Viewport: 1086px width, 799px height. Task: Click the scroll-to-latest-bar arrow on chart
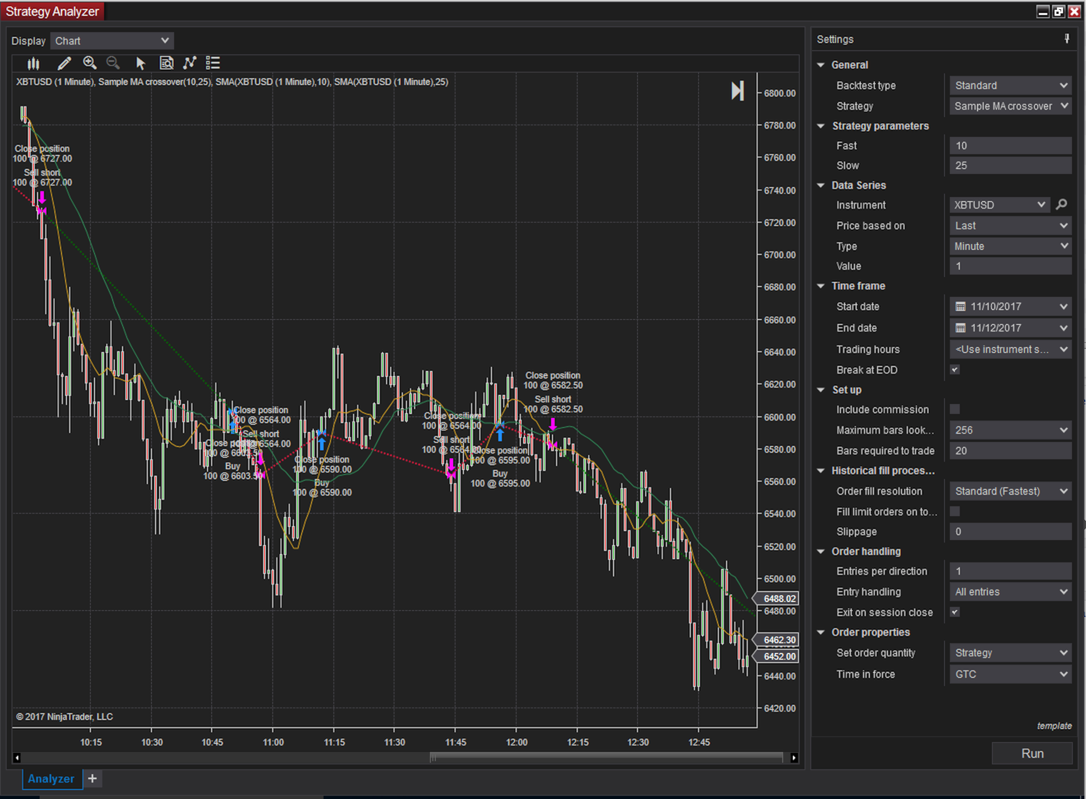pos(737,91)
